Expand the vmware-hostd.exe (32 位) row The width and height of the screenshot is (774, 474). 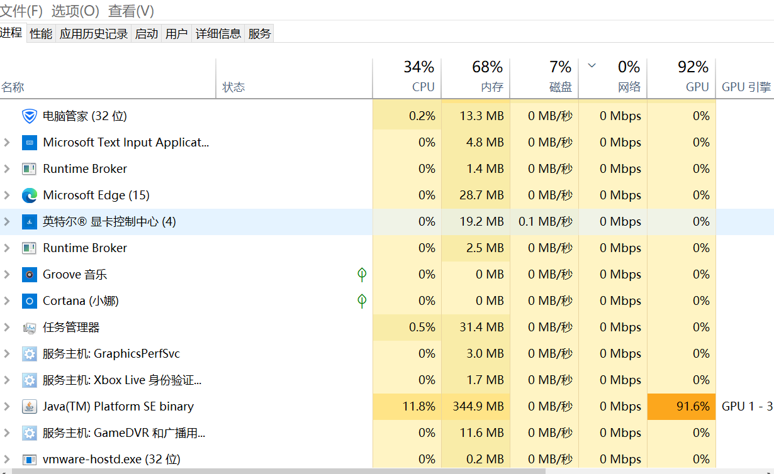(7, 460)
